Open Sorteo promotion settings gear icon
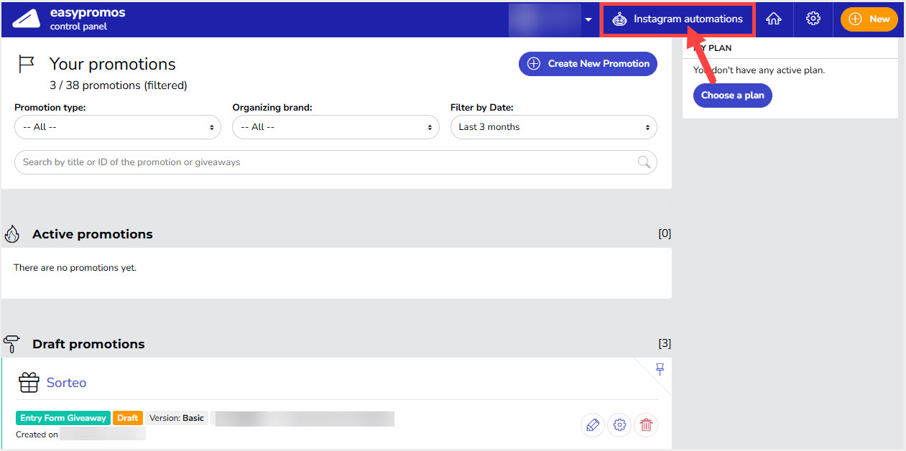 (619, 425)
